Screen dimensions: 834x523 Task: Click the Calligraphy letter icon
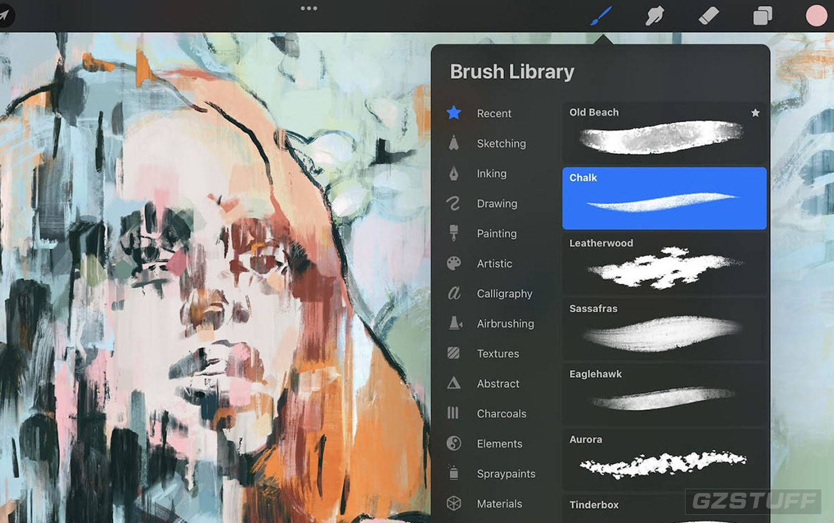pyautogui.click(x=454, y=293)
